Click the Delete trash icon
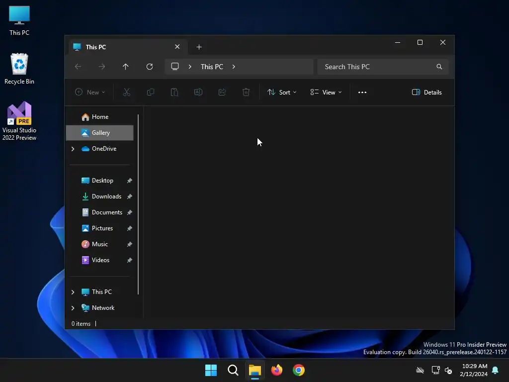This screenshot has height=382, width=509. 246,92
